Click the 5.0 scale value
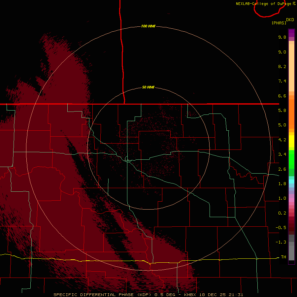 [282, 125]
